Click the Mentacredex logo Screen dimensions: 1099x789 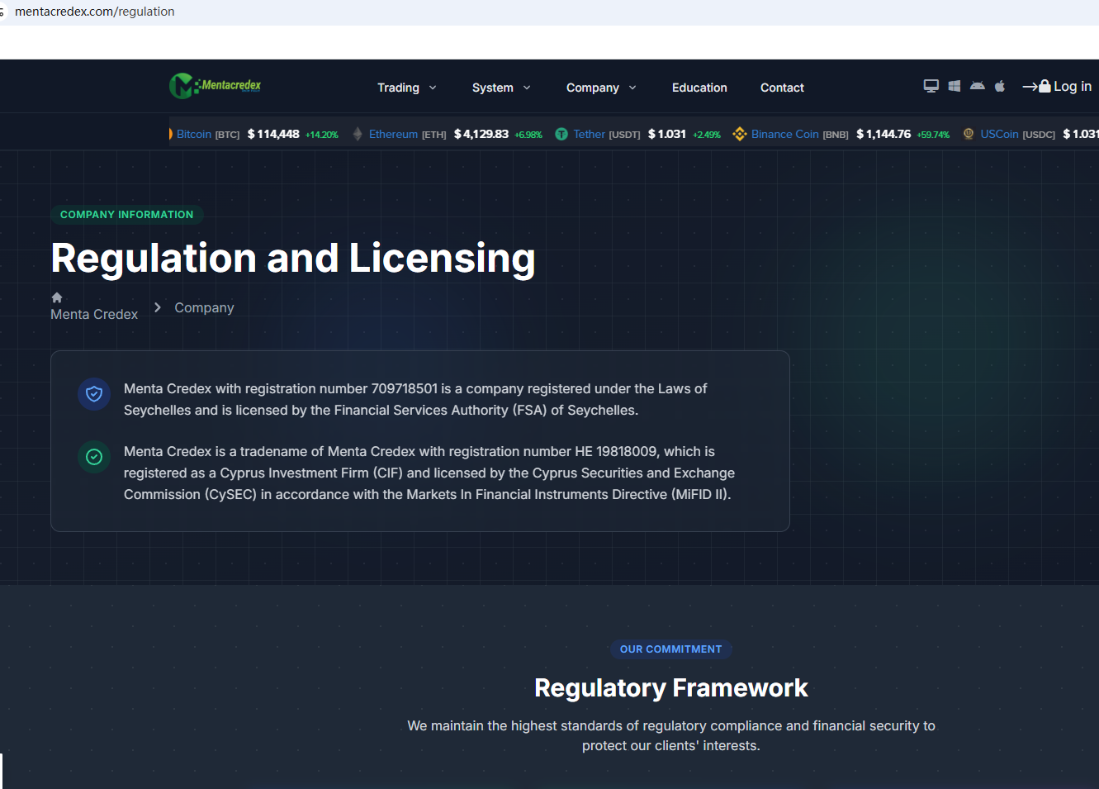point(216,86)
